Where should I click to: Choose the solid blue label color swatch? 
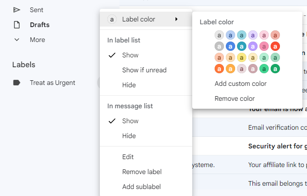230,46
